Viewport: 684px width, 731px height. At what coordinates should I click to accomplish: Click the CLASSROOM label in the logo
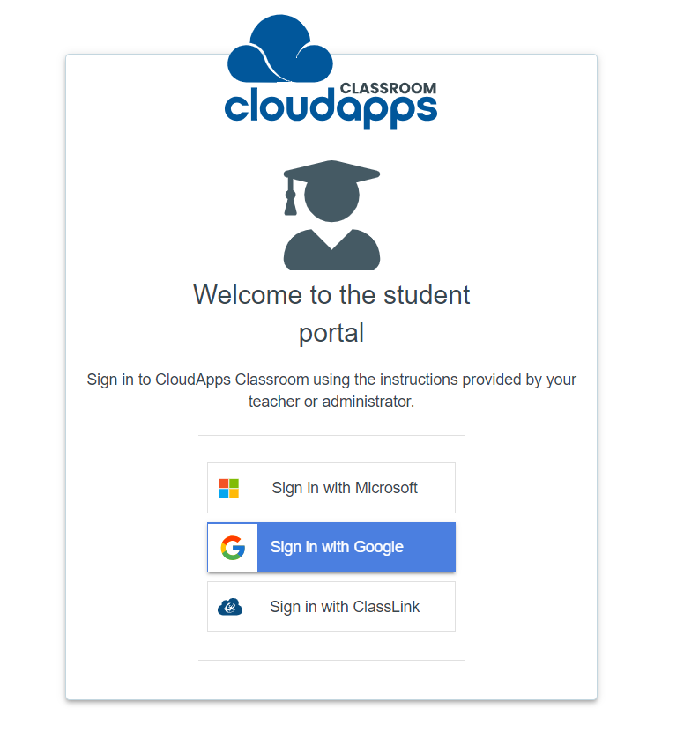click(x=388, y=88)
